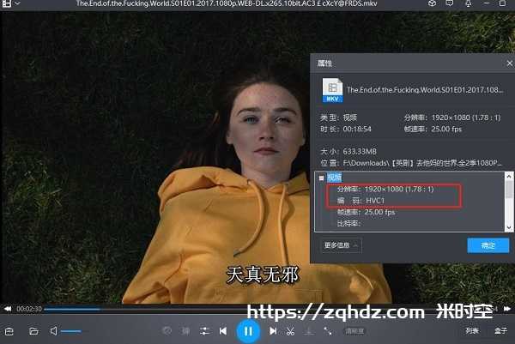515x344 pixels.
Task: Click the pin-on-top icon in title bar
Action: (468, 3)
